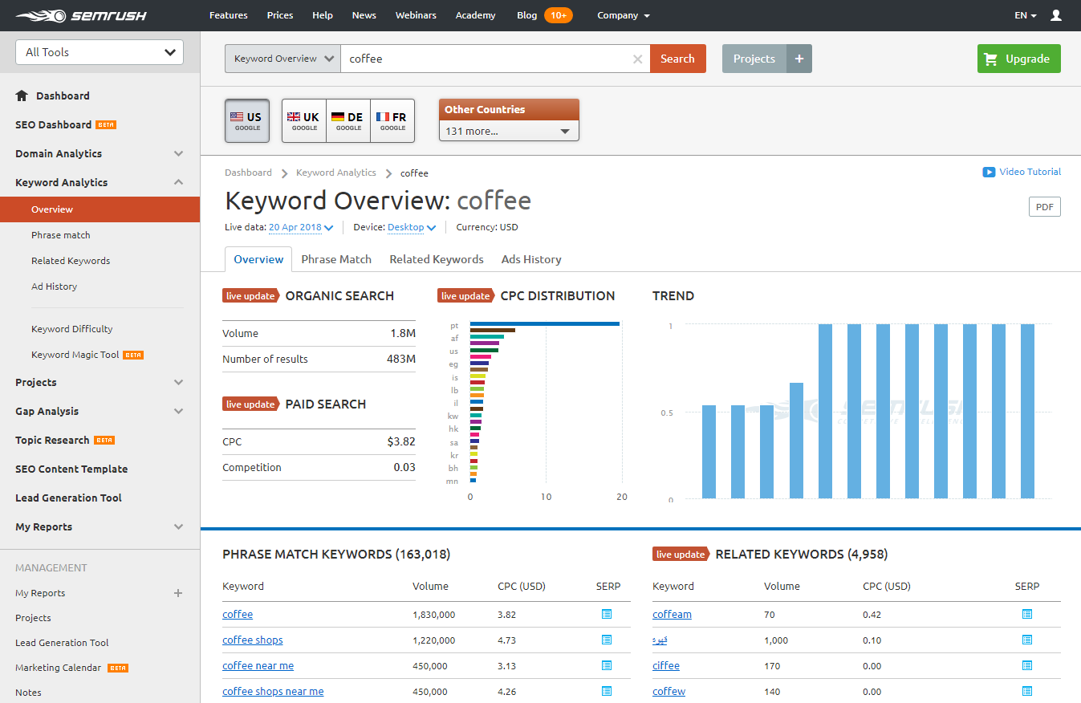
Task: Click the SEMrush logo
Action: (x=80, y=15)
